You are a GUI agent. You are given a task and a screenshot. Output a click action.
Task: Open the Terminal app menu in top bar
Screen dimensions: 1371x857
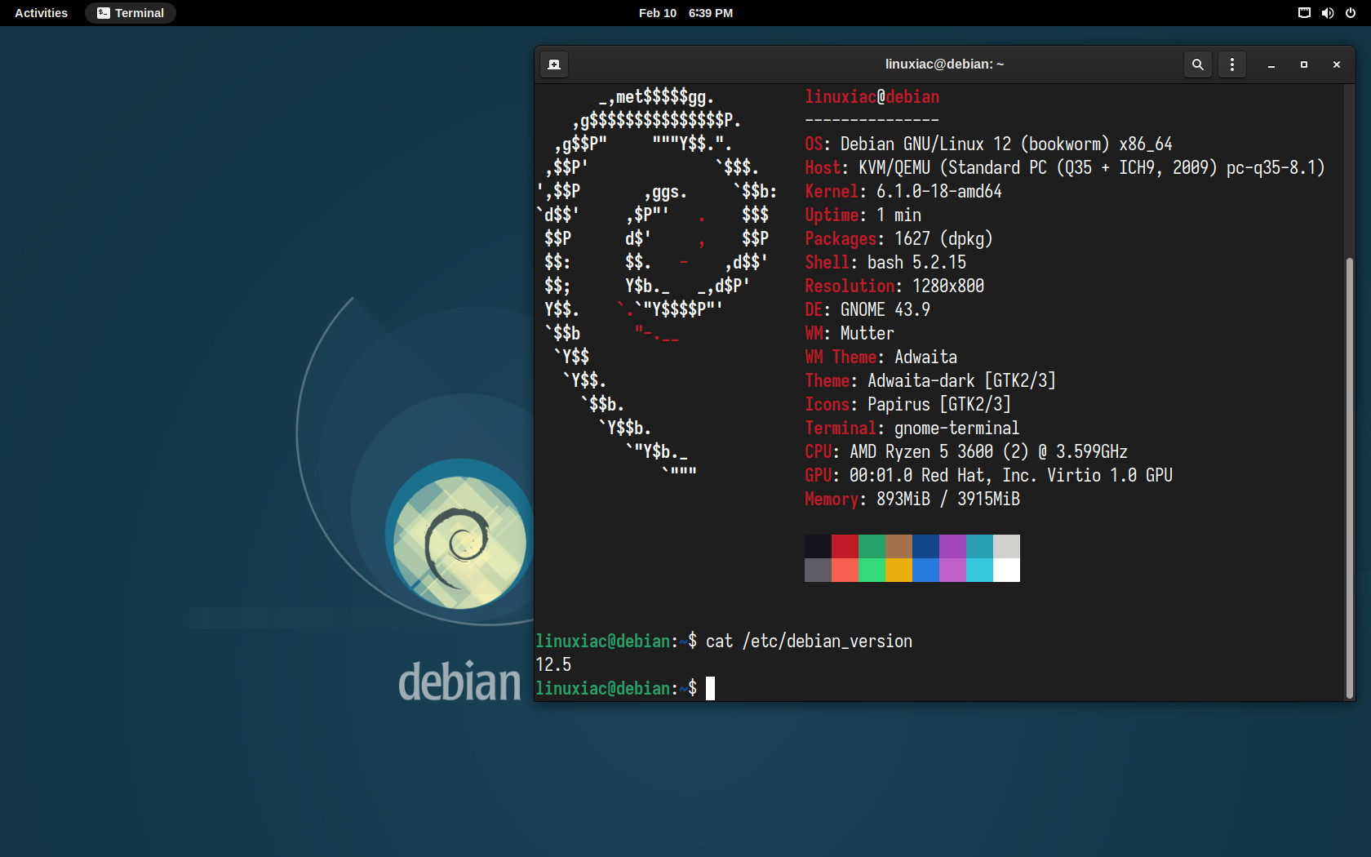click(x=131, y=13)
